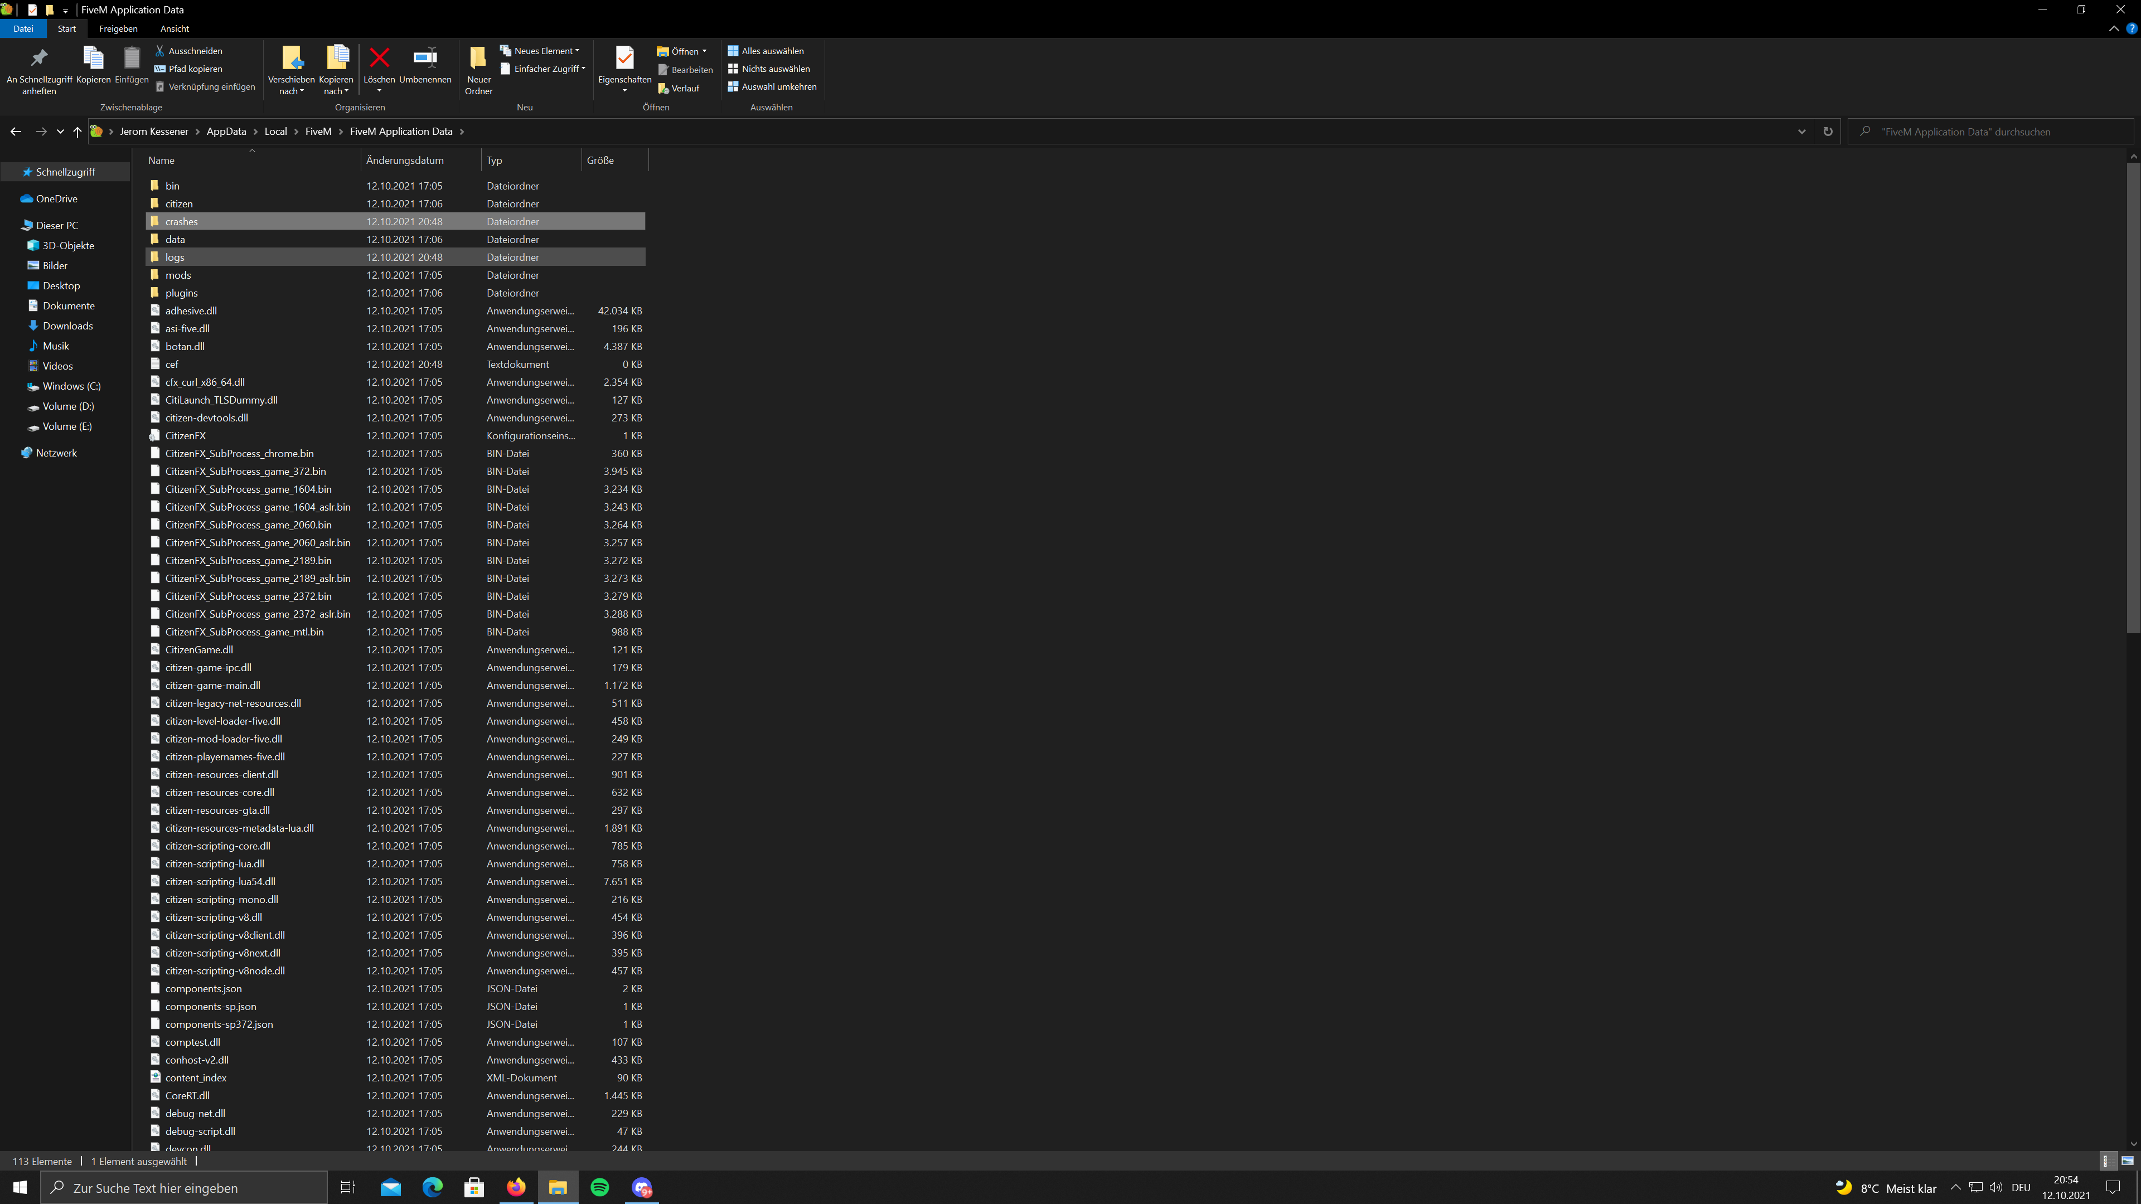Image resolution: width=2141 pixels, height=1204 pixels.
Task: Expand address bar history dropdown
Action: point(1801,132)
